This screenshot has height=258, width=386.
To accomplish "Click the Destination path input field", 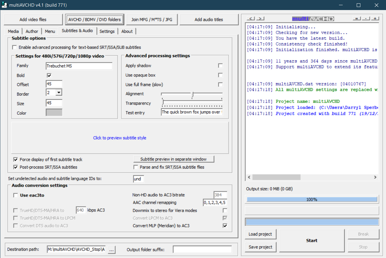I will pyautogui.click(x=76, y=249).
